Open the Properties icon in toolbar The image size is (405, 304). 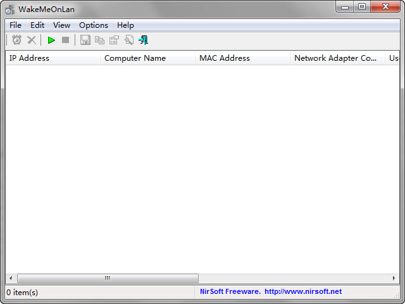tap(114, 40)
